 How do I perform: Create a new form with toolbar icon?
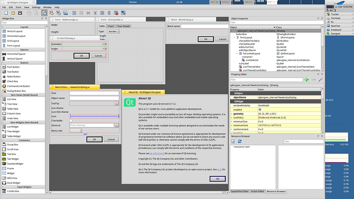(x=6, y=13)
